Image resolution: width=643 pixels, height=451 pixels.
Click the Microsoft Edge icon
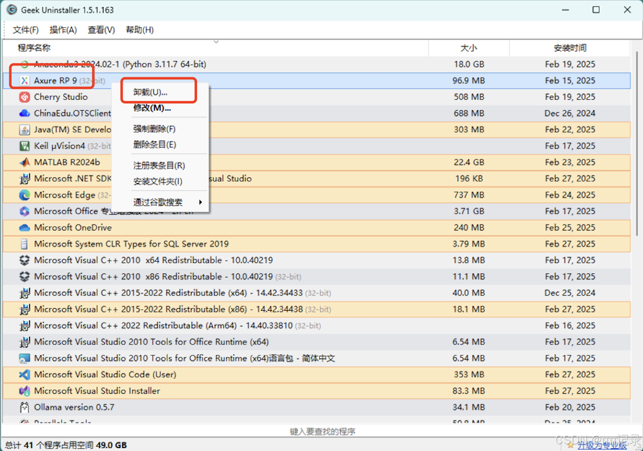point(25,195)
